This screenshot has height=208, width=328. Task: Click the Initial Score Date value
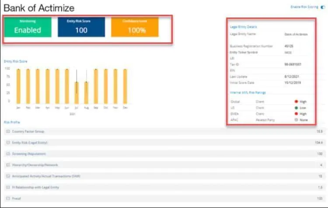(293, 82)
